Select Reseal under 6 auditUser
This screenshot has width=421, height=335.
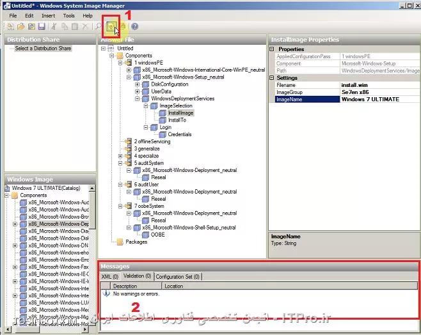coord(159,199)
